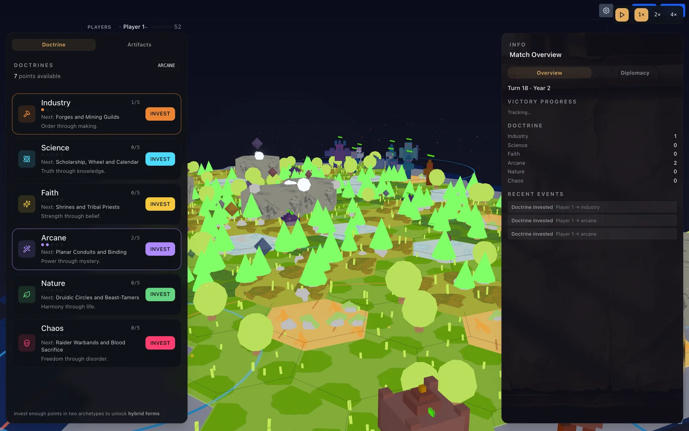Click the Faith sparkle icon
Image resolution: width=689 pixels, height=431 pixels.
[x=27, y=204]
